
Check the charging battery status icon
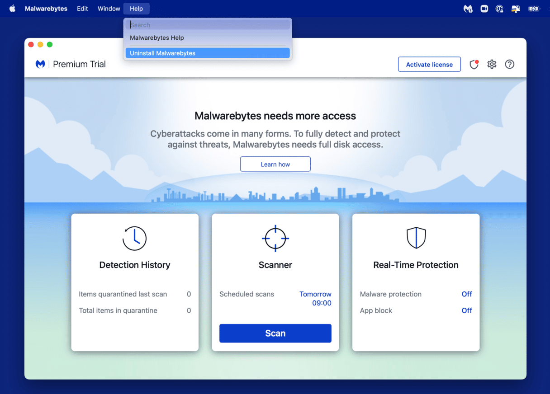[534, 9]
